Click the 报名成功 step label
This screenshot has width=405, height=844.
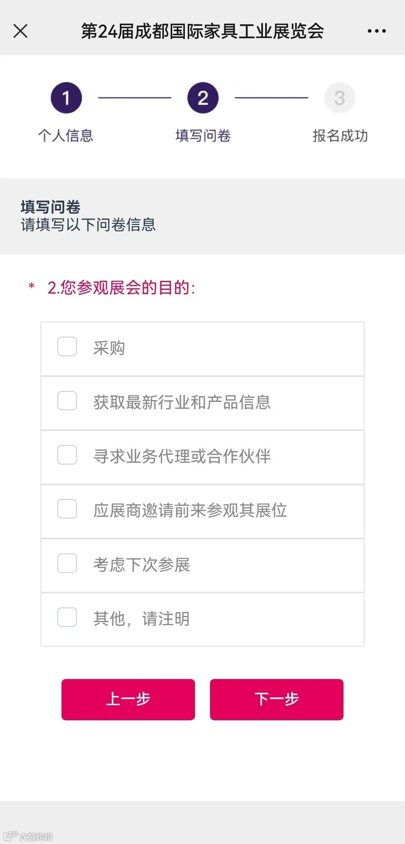340,135
